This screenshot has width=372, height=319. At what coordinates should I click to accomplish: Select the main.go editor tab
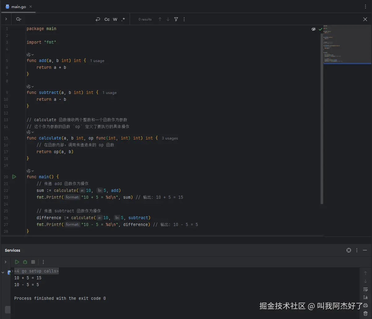click(x=19, y=7)
